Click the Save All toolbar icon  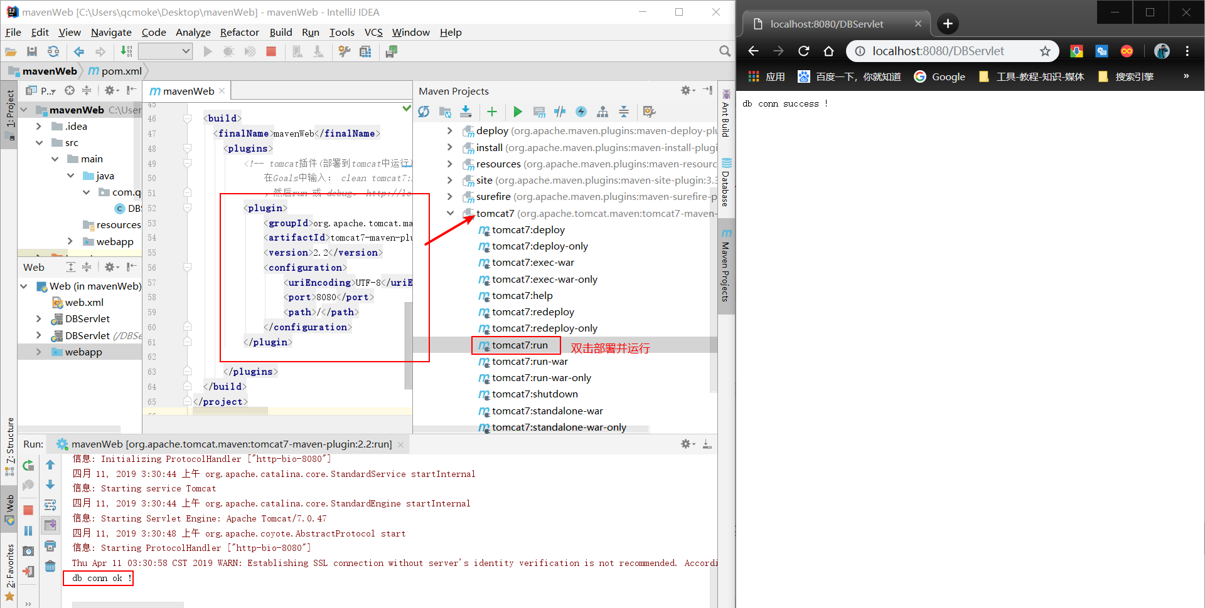[32, 51]
